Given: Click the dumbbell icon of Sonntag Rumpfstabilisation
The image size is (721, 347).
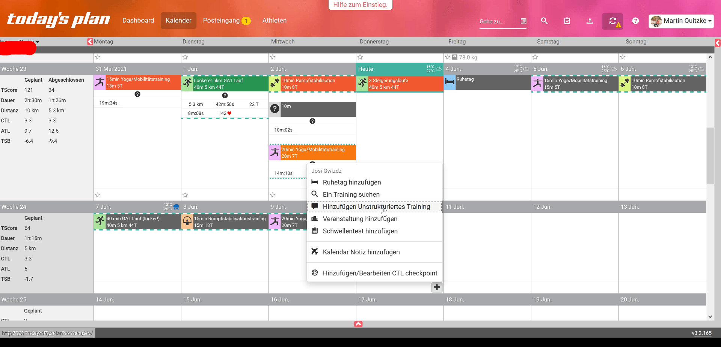Looking at the screenshot, I should coord(624,84).
